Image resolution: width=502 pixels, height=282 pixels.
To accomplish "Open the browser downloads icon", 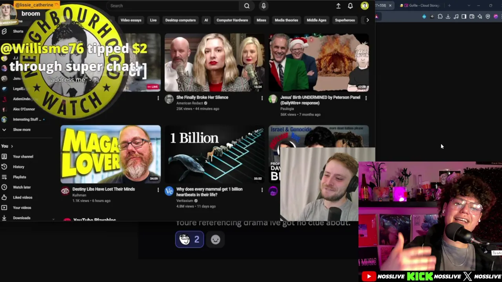I will click(x=448, y=16).
